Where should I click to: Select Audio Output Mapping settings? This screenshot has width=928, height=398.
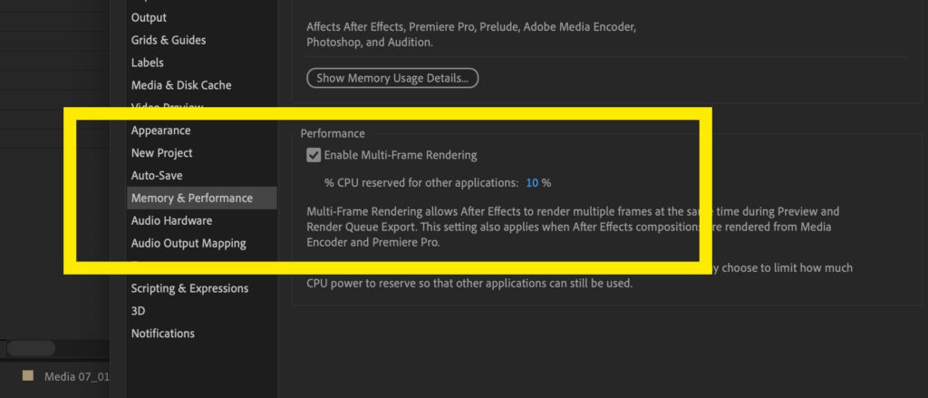click(188, 243)
